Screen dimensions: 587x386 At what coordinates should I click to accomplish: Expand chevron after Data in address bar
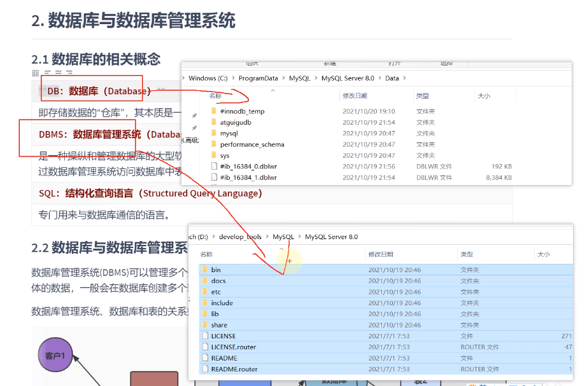click(404, 78)
